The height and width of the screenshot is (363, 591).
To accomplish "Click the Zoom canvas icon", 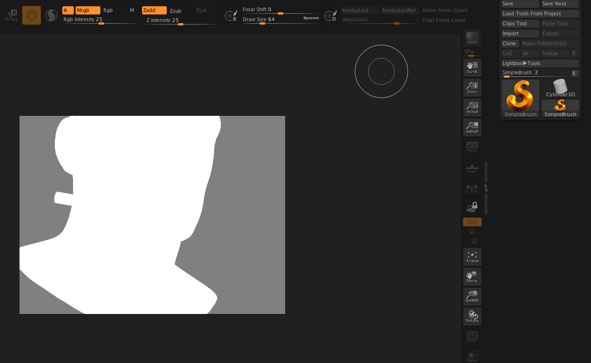I will (472, 87).
